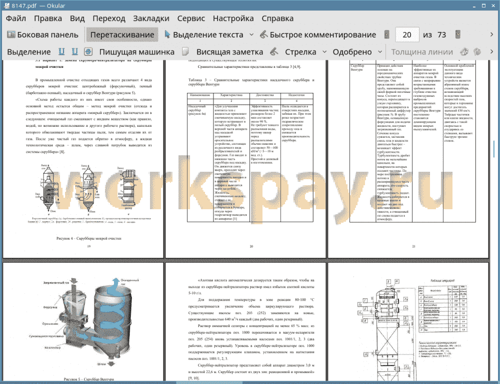Open the Закладки menu
Image resolution: width=500 pixels, height=384 pixels.
[x=151, y=18]
